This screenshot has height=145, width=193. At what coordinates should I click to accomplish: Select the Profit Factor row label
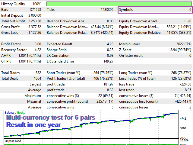11,44
